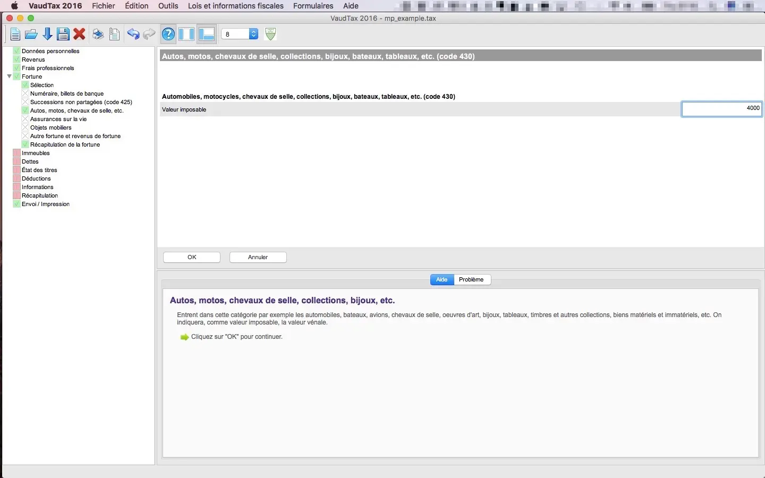Select the top-level Récapitulation tree item
The height and width of the screenshot is (478, 765).
40,195
